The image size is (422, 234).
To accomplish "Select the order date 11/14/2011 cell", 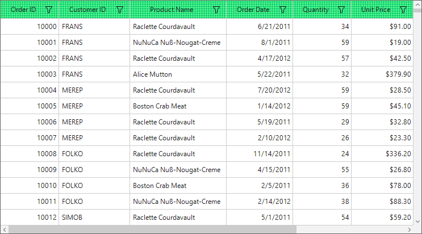I will [x=260, y=153].
